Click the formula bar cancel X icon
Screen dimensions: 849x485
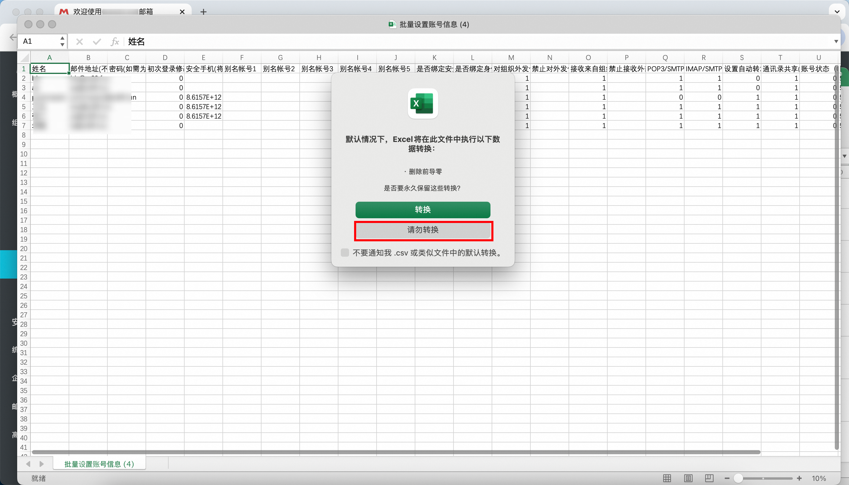point(79,42)
